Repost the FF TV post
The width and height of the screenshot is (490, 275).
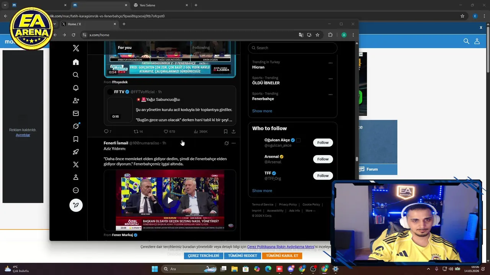coord(138,131)
